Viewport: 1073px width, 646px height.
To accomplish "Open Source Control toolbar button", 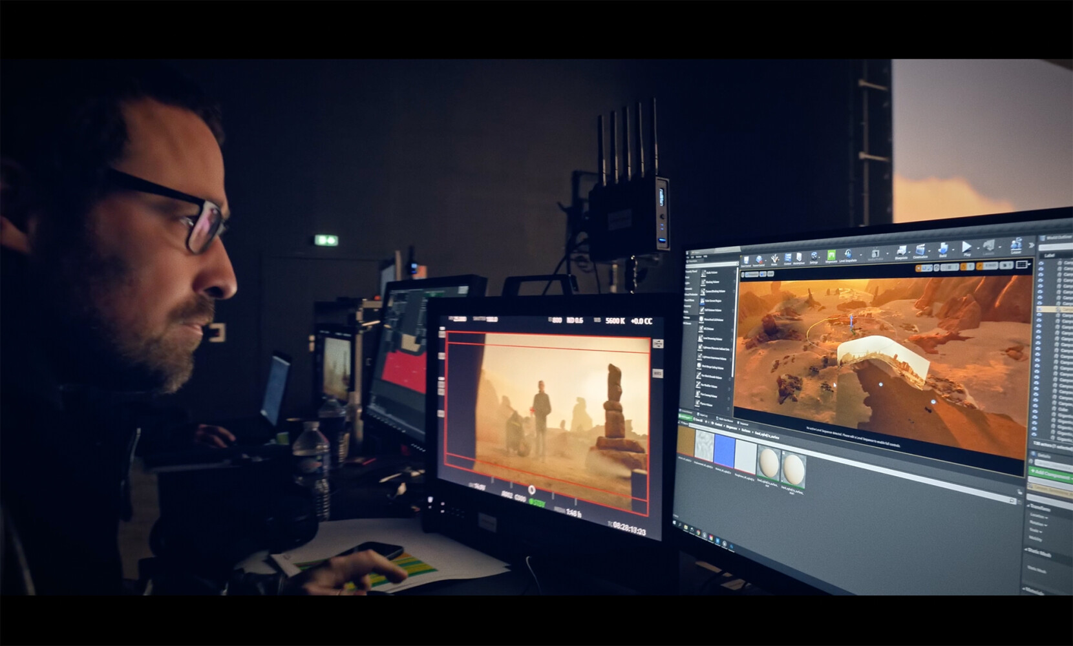I will click(759, 260).
